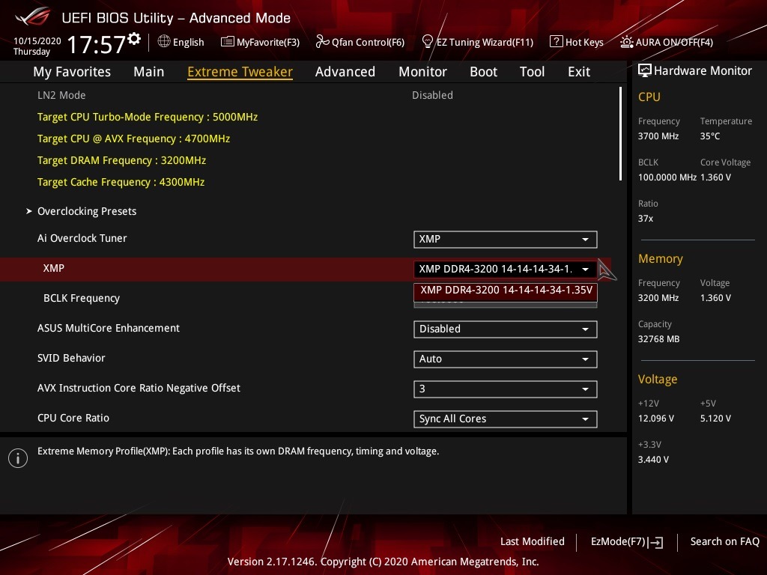
Task: Click Target Cache Frequency : 4300MHz text
Action: pyautogui.click(x=121, y=183)
